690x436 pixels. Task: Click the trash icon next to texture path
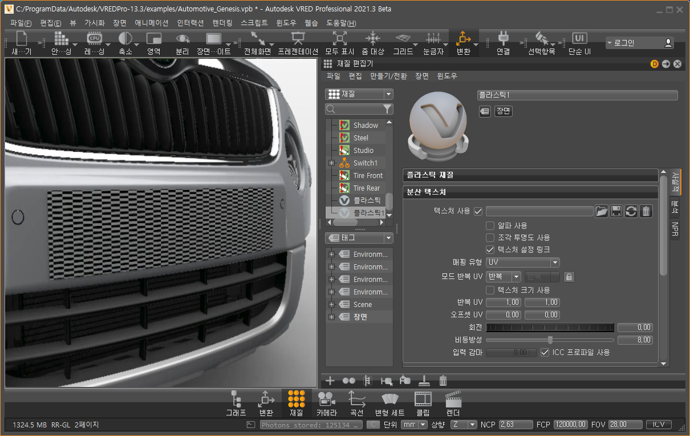[646, 211]
